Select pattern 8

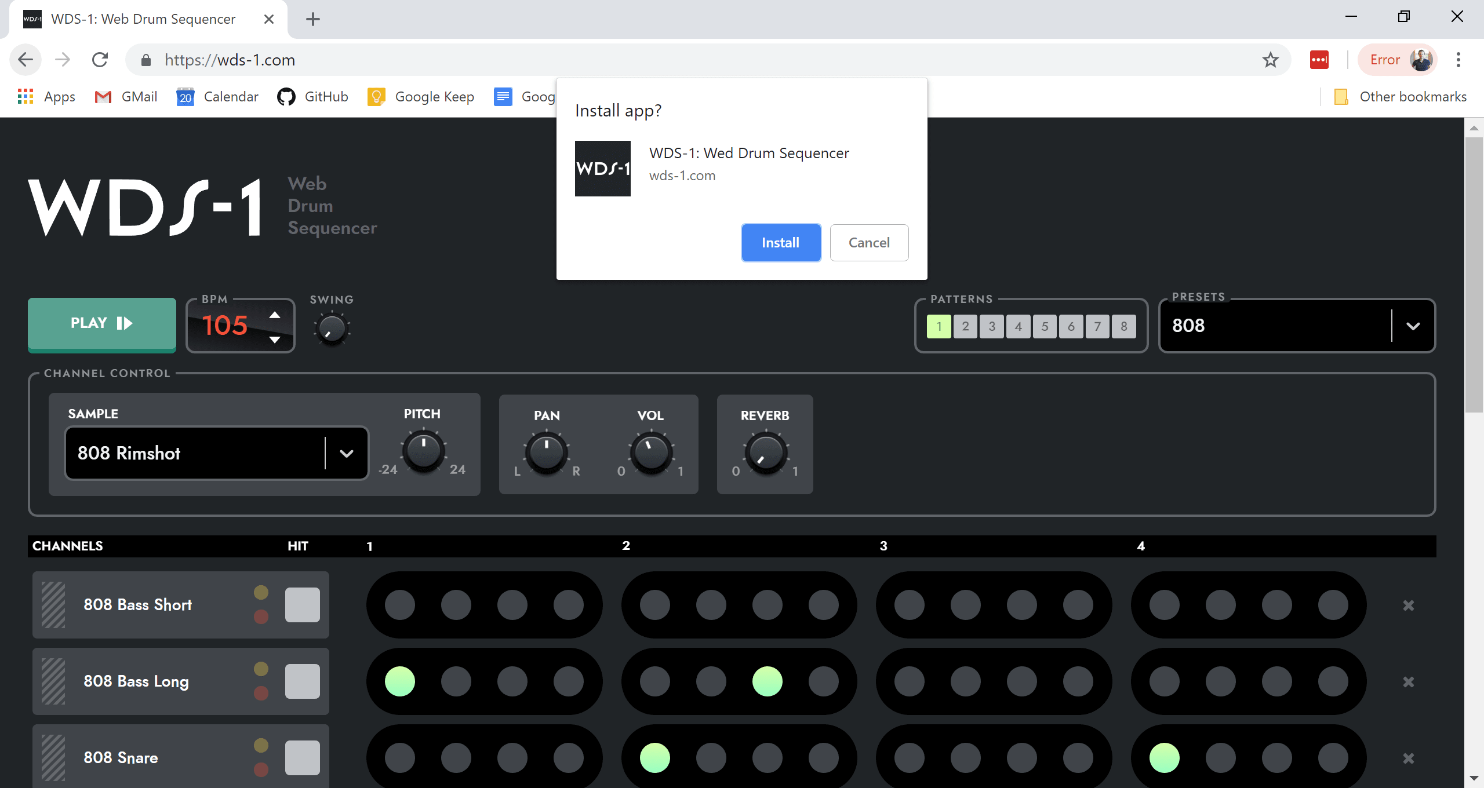1124,326
